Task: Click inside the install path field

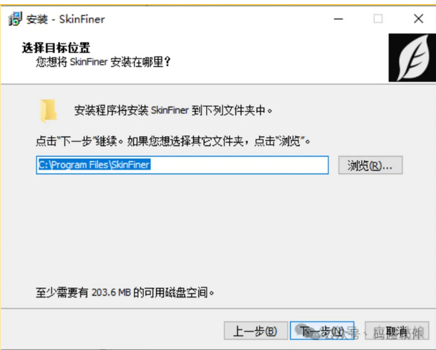Action: coord(182,165)
